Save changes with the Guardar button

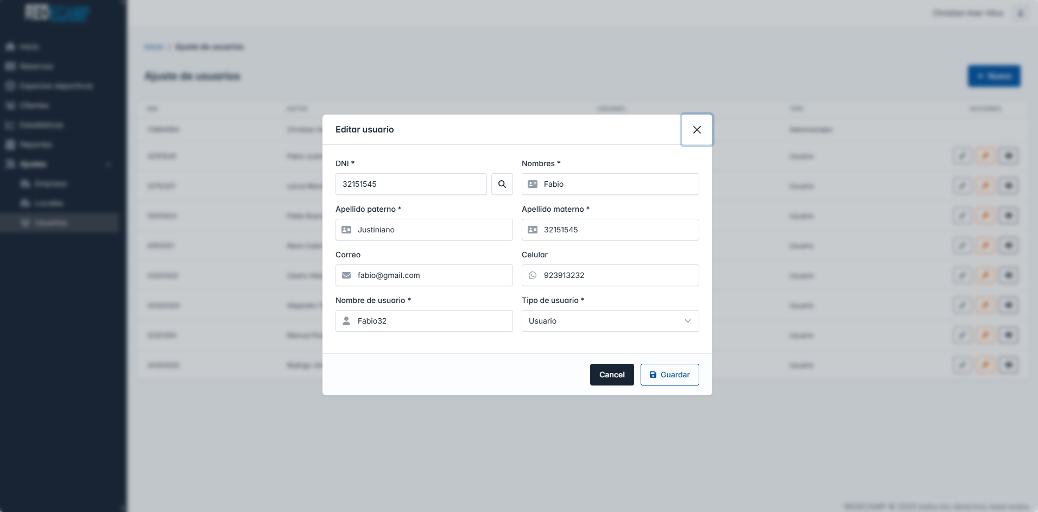(669, 375)
